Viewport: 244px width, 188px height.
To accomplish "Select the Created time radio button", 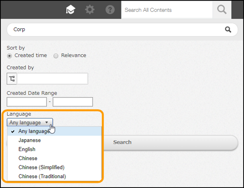I will (9, 56).
